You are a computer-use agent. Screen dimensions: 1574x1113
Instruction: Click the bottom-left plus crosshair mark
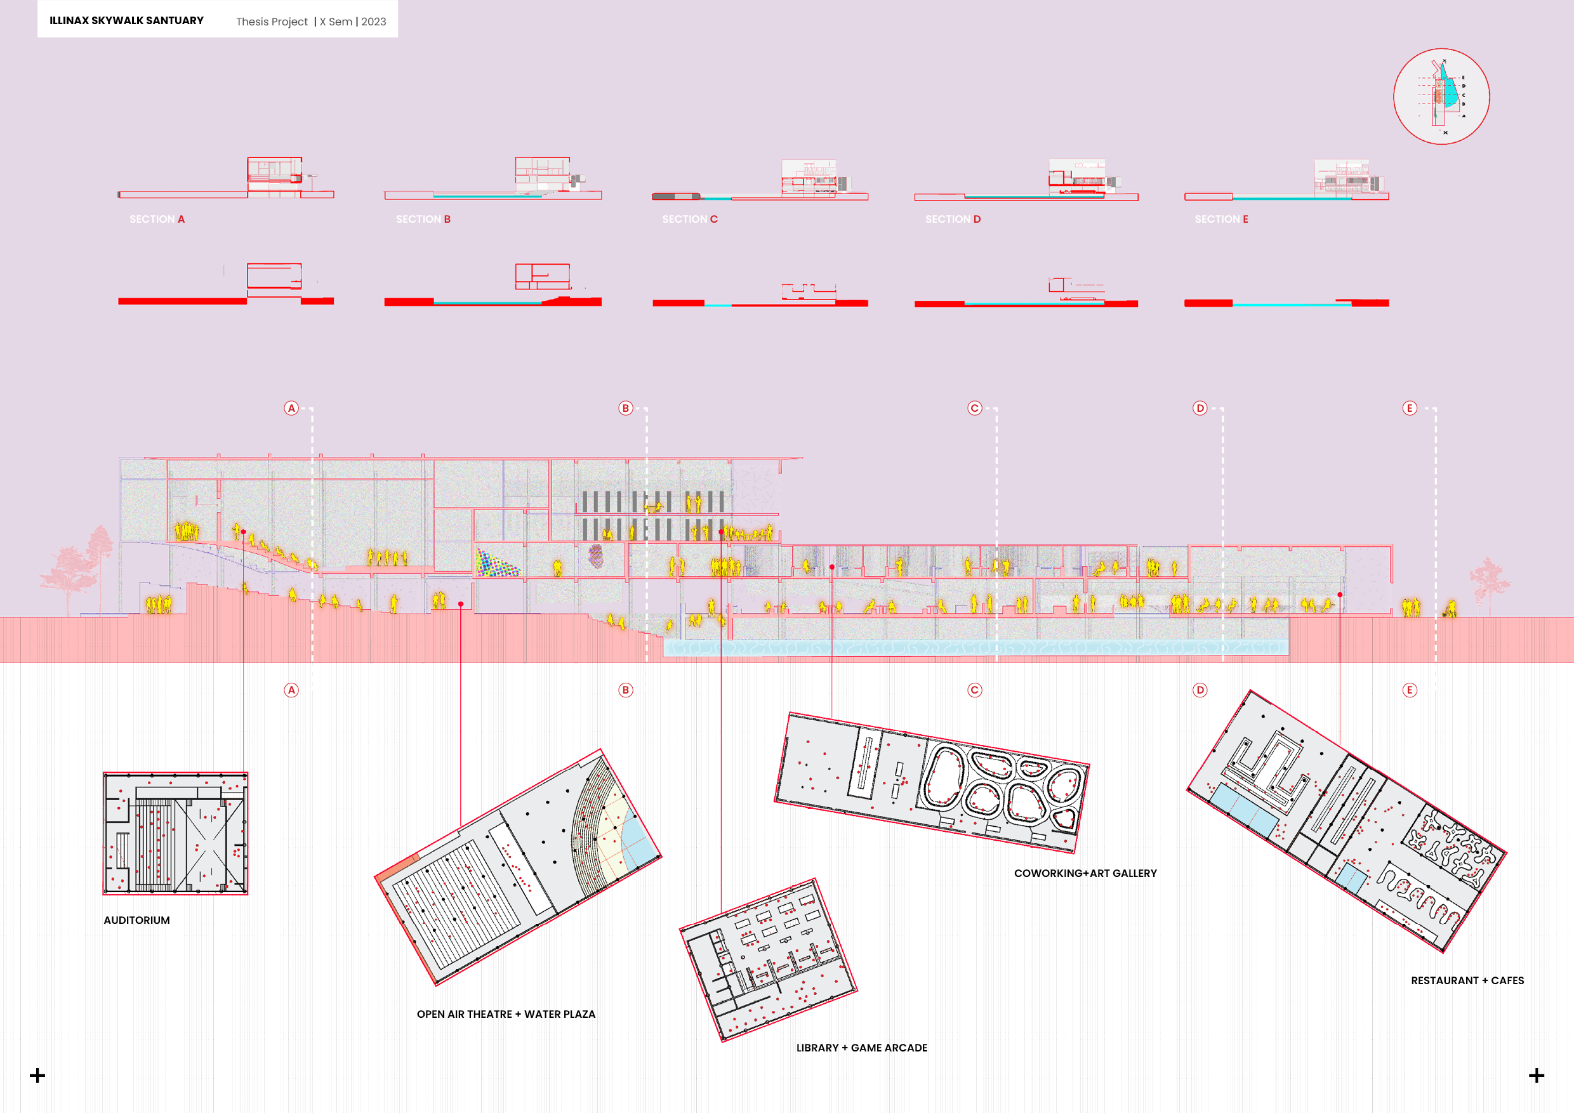pyautogui.click(x=37, y=1076)
